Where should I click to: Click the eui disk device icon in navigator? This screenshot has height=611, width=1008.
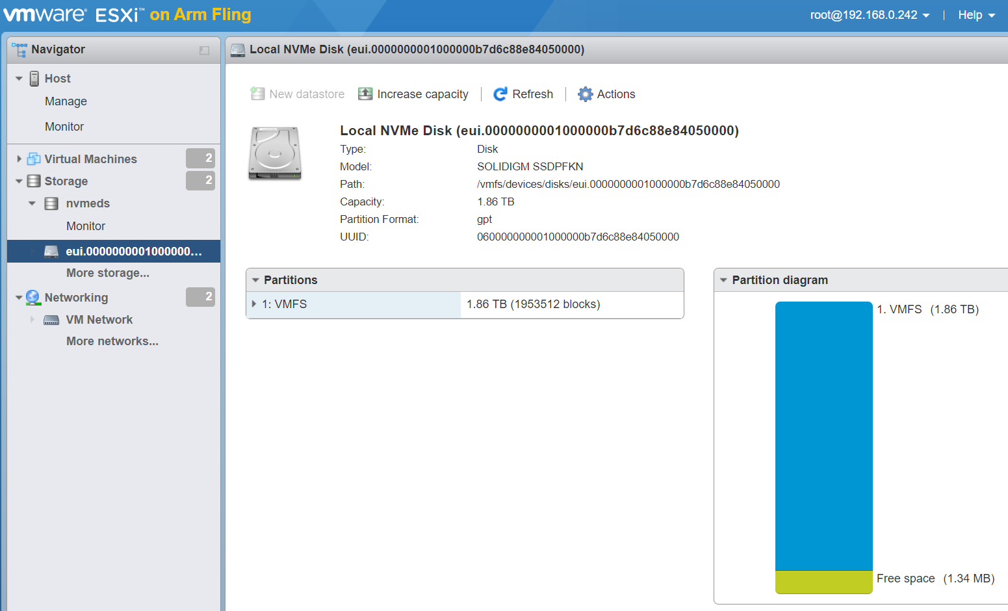click(51, 252)
